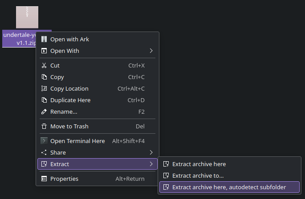The height and width of the screenshot is (199, 305).
Task: Choose the Move to Trash entry
Action: tap(69, 126)
